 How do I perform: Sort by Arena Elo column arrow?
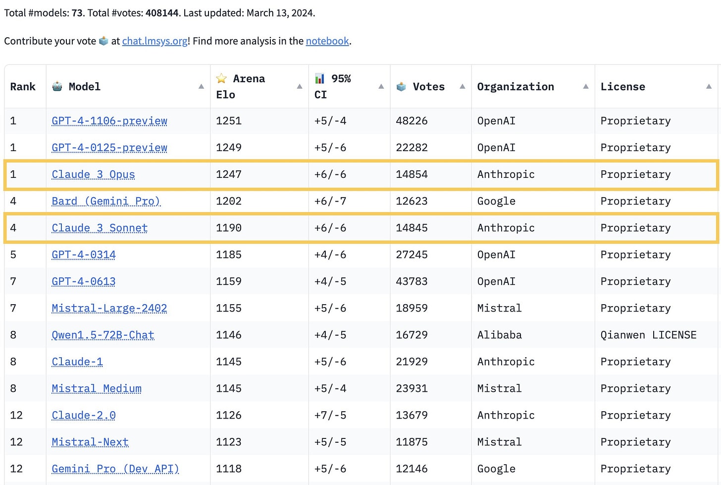300,87
